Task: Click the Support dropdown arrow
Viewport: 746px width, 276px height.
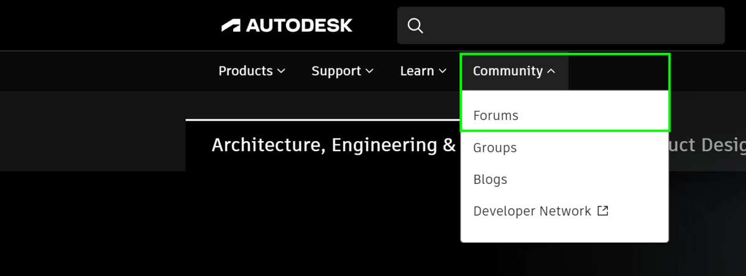Action: coord(369,71)
